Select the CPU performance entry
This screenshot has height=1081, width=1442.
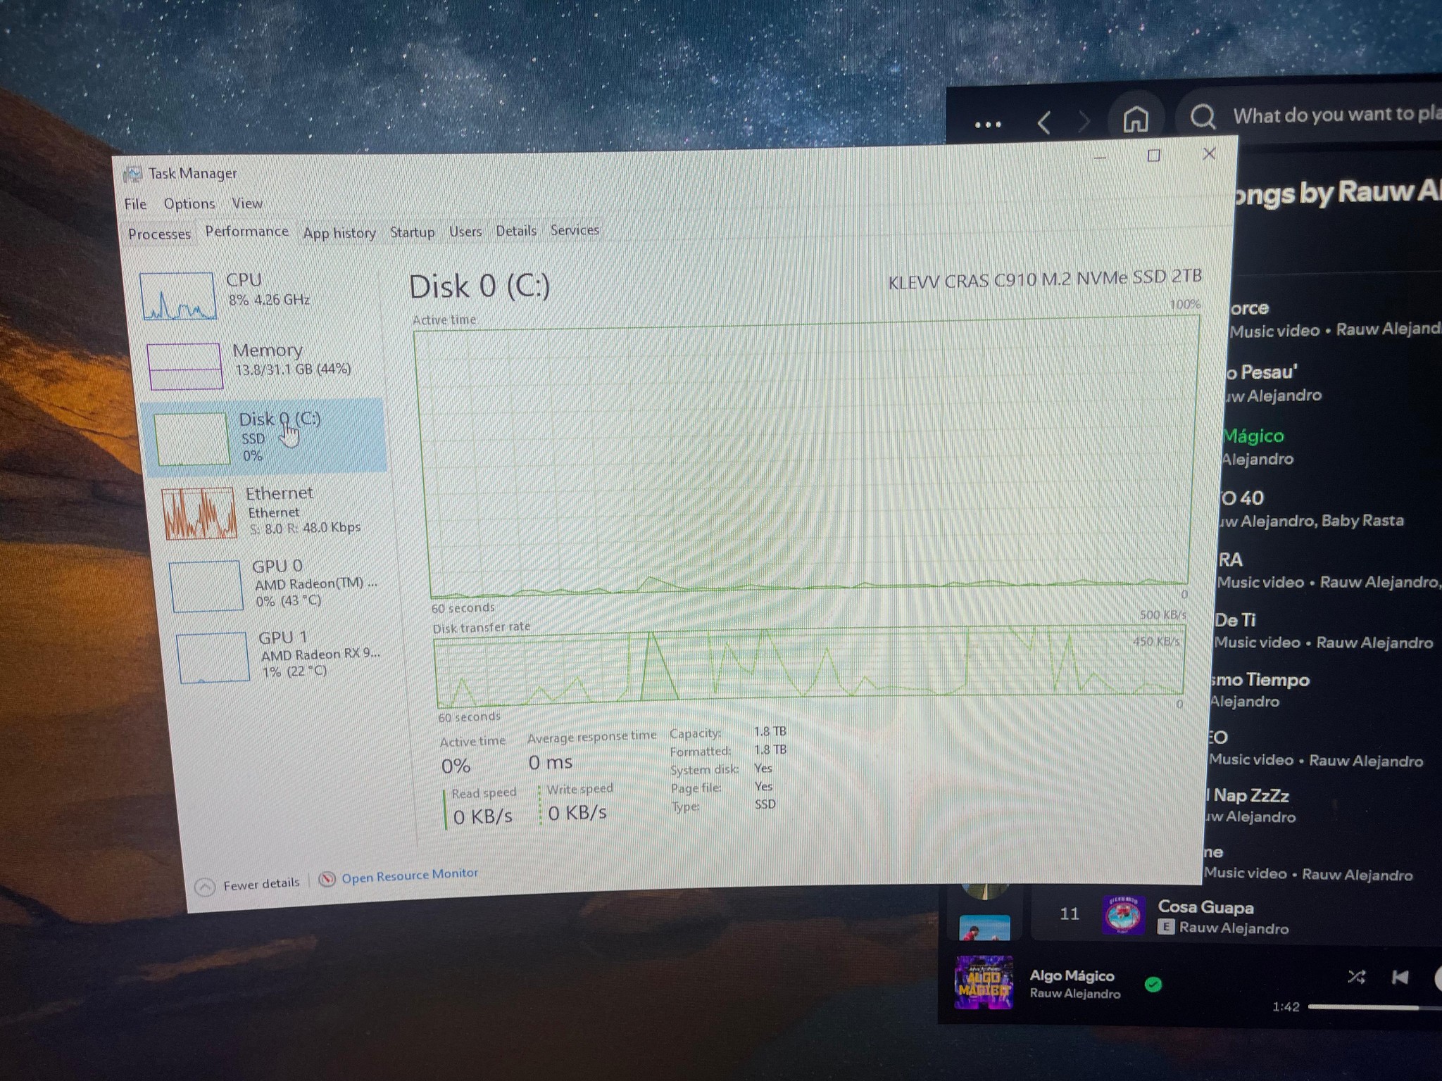259,294
